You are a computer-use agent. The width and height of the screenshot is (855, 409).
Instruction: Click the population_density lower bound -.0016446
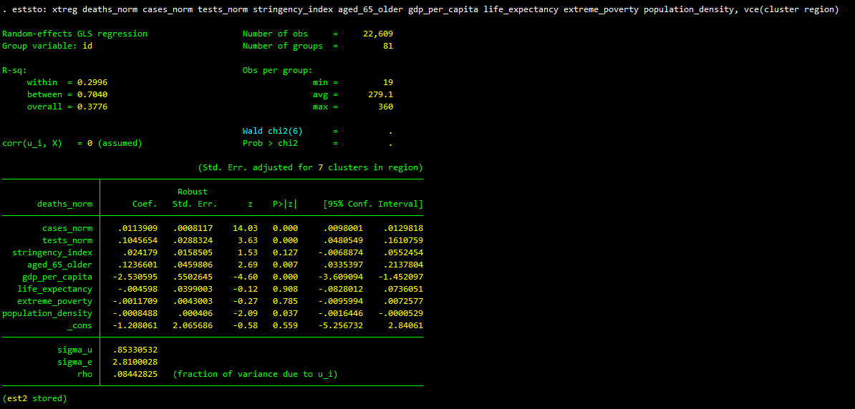tap(340, 314)
